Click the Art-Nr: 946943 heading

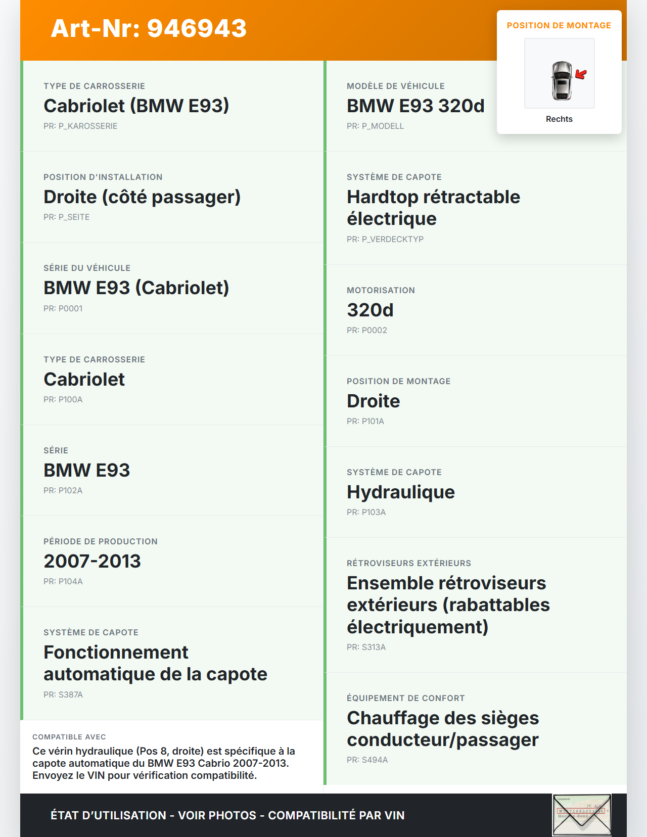[x=149, y=28]
